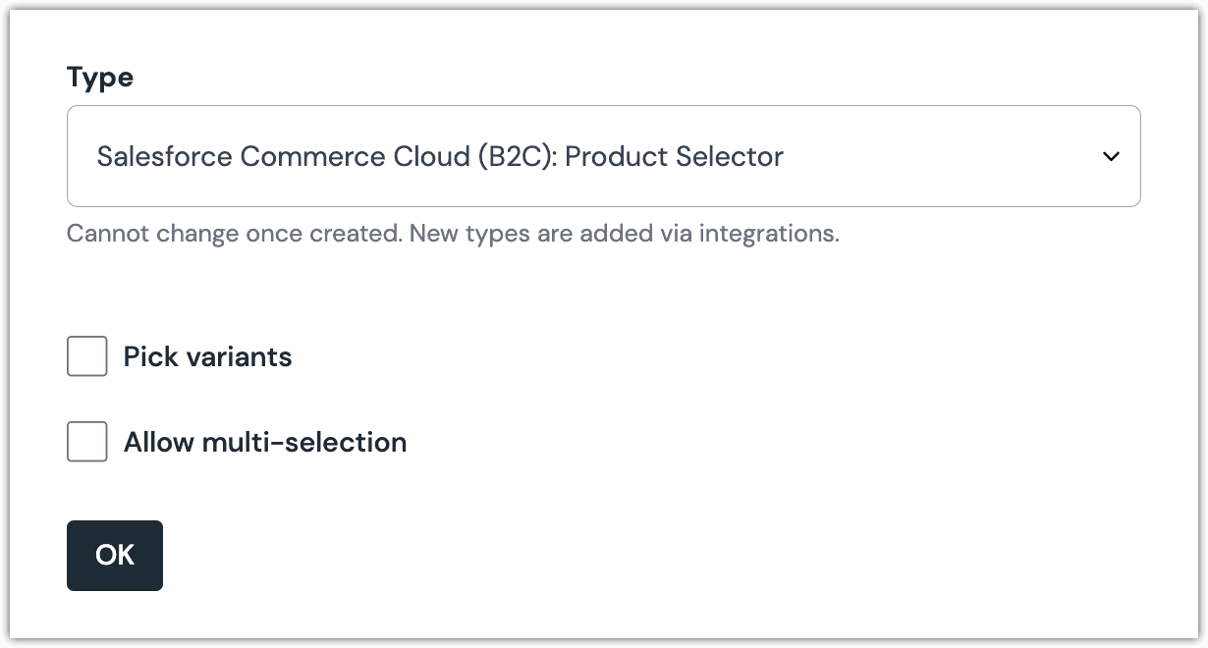1208x648 pixels.
Task: Click the dark OK submit button
Action: click(115, 556)
